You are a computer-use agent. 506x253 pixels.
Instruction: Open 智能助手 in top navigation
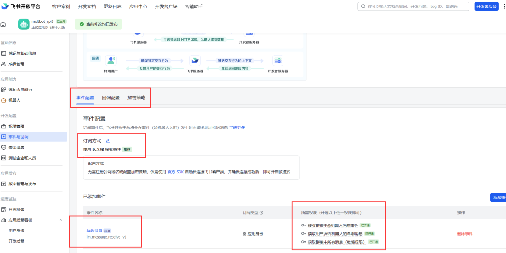point(194,7)
